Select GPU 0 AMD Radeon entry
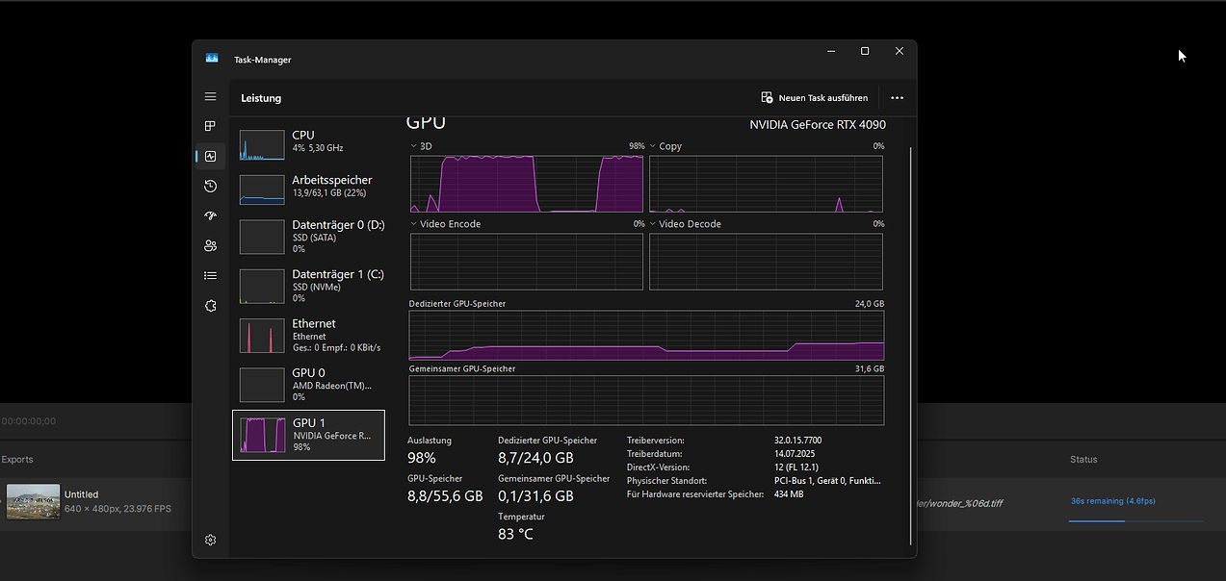This screenshot has height=581, width=1226. coord(308,384)
